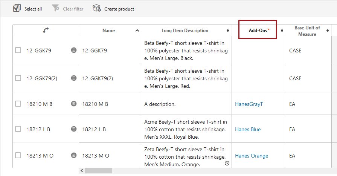Open the HanesGrayT add-on link
Image resolution: width=337 pixels, height=176 pixels.
[249, 104]
